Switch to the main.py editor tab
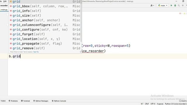This screenshot has width=187, height=105. coord(4,10)
